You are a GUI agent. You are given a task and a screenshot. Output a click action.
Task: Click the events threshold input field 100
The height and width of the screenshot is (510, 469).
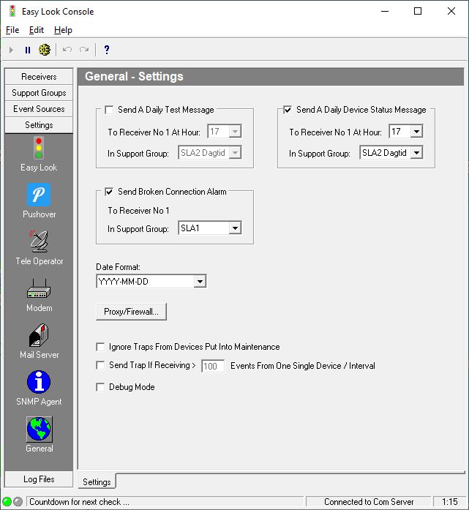coord(213,367)
